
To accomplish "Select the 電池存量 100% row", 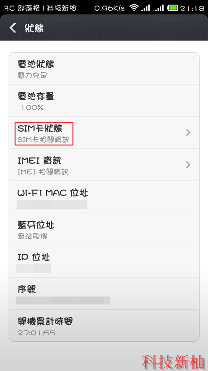I will pyautogui.click(x=104, y=100).
